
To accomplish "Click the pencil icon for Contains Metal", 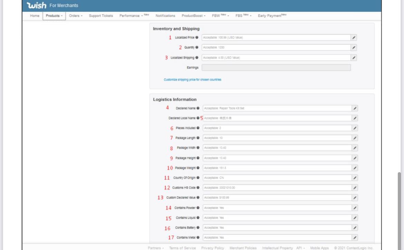I will (355, 238).
